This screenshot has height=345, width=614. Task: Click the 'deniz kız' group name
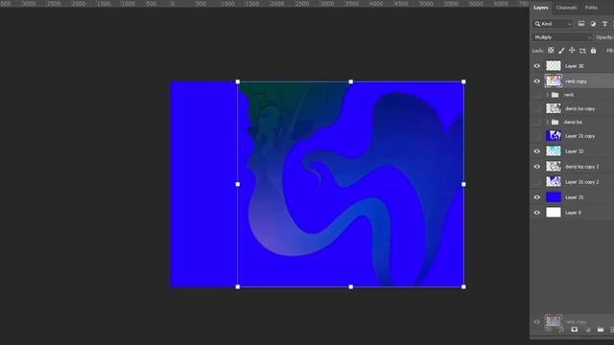tap(573, 122)
